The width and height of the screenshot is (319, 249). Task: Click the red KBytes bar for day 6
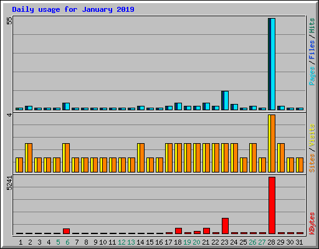tap(66, 232)
